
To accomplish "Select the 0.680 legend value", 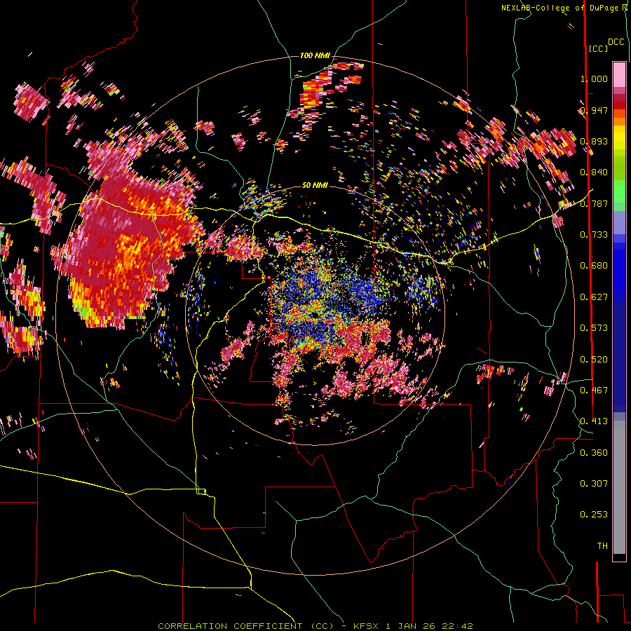I will click(594, 266).
